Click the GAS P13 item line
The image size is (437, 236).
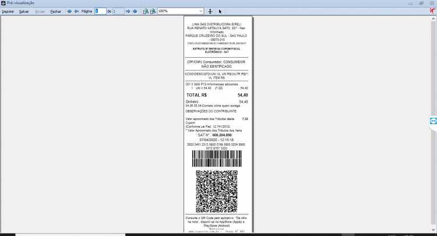(212, 84)
